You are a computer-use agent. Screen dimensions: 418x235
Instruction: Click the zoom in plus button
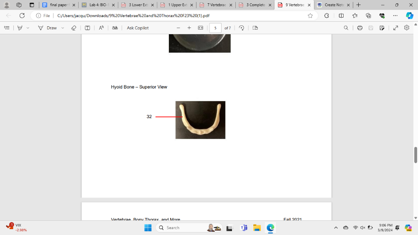tap(189, 28)
